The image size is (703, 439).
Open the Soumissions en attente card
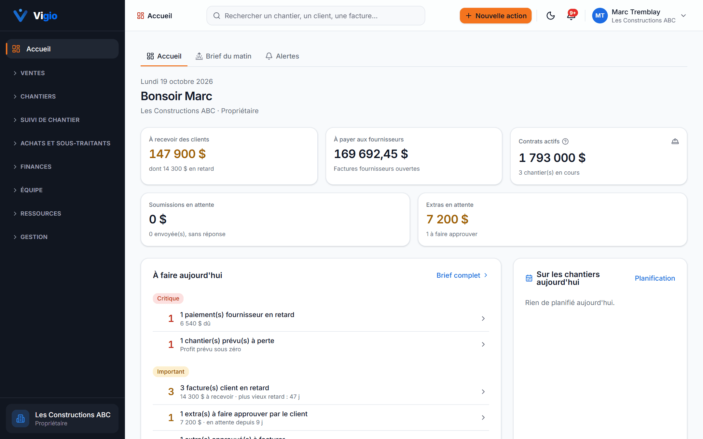point(275,219)
